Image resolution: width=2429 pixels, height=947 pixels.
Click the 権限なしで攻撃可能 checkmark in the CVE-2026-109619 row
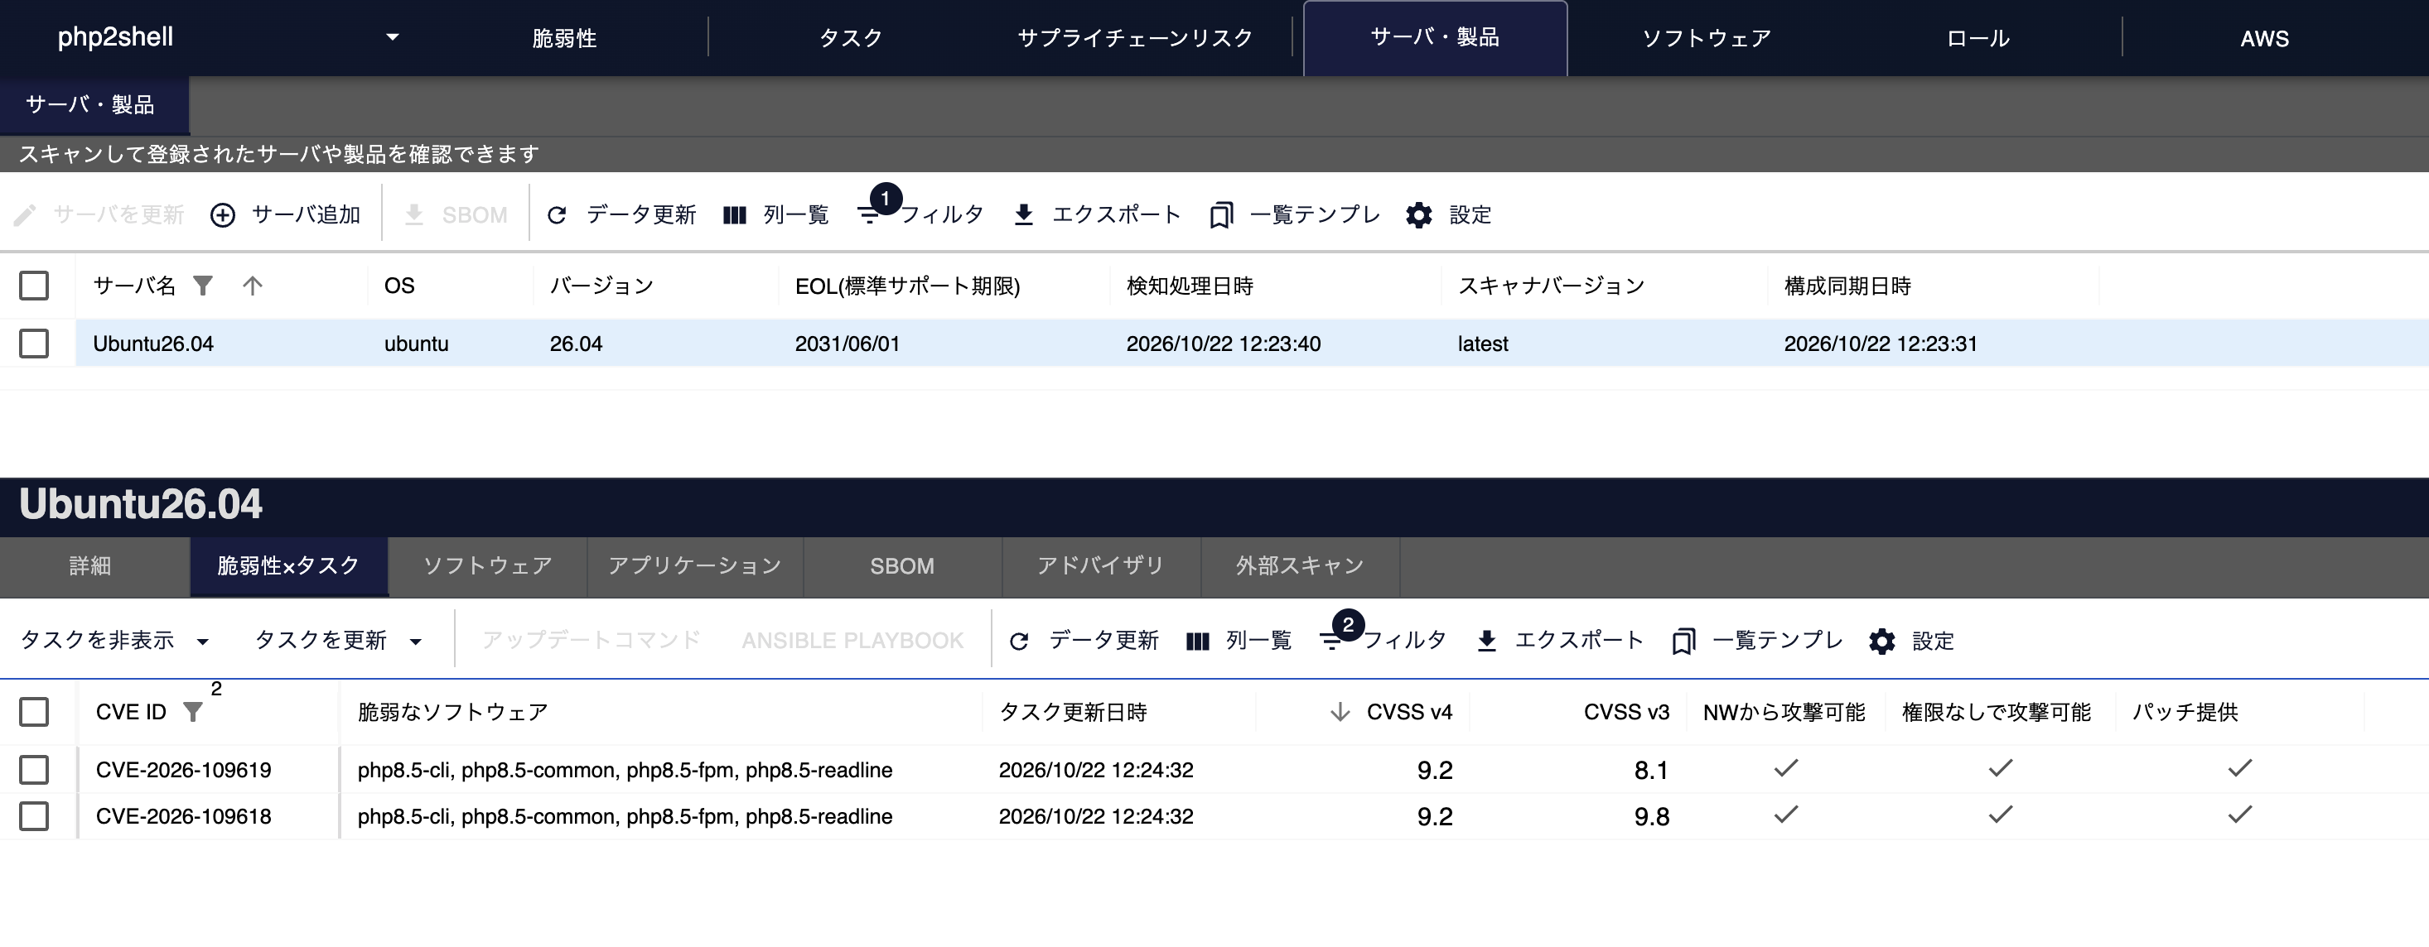click(x=2001, y=768)
